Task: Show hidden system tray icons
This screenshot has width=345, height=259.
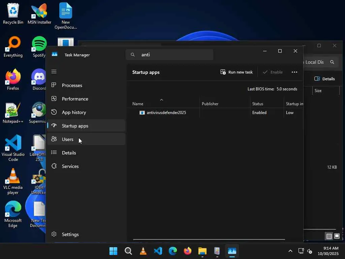Action: click(x=290, y=251)
